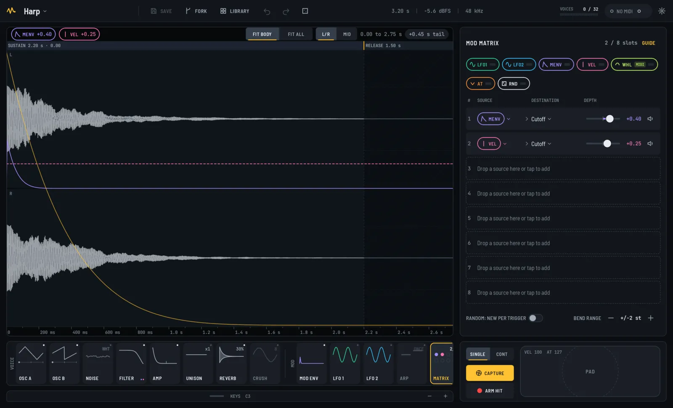Click the yellow CAPTURE button
Viewport: 673px width, 408px height.
490,373
